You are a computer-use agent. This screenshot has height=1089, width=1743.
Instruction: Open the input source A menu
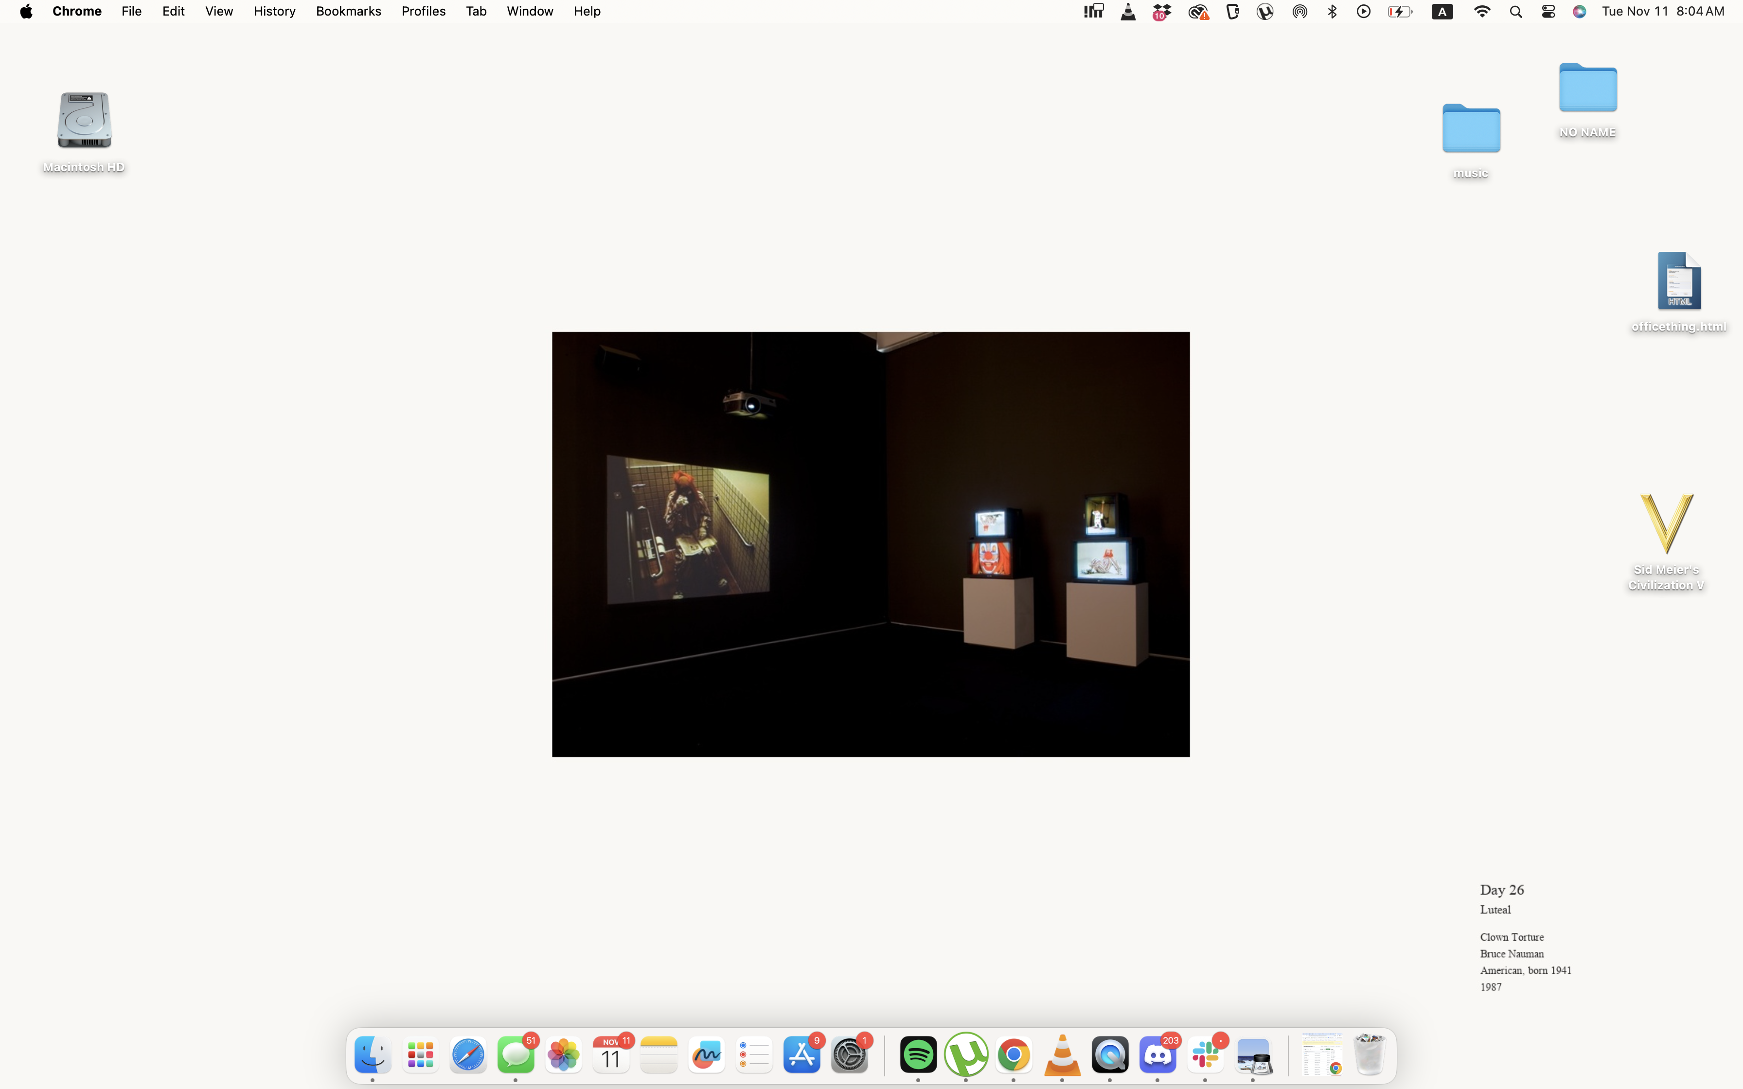1442,11
